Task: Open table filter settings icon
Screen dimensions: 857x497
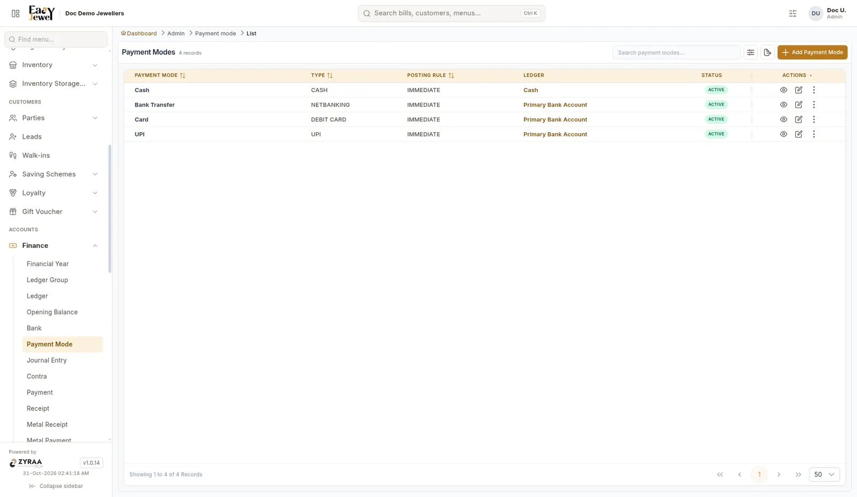Action: (750, 52)
